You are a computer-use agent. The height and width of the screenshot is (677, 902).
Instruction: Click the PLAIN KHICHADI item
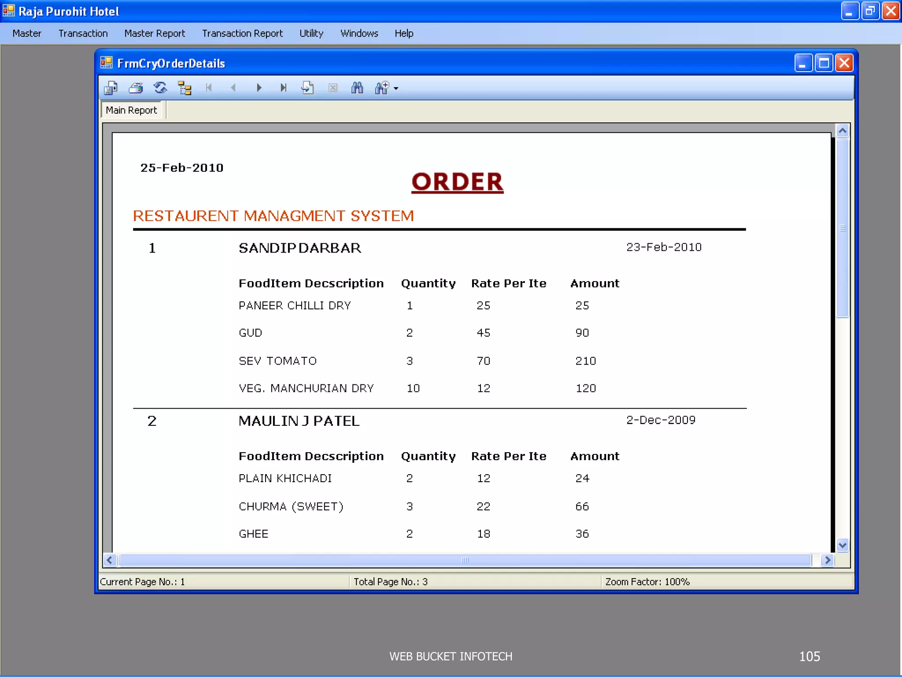(x=285, y=478)
